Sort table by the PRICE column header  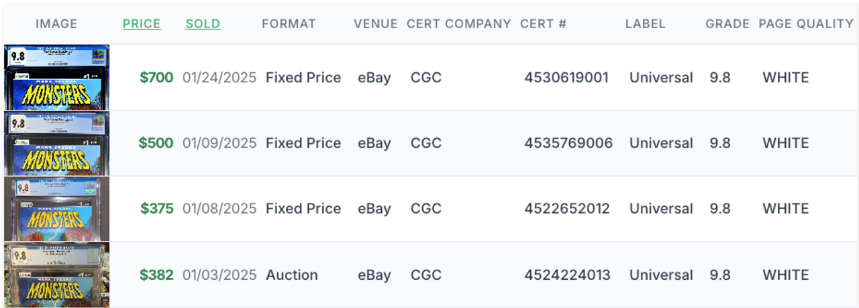point(142,24)
